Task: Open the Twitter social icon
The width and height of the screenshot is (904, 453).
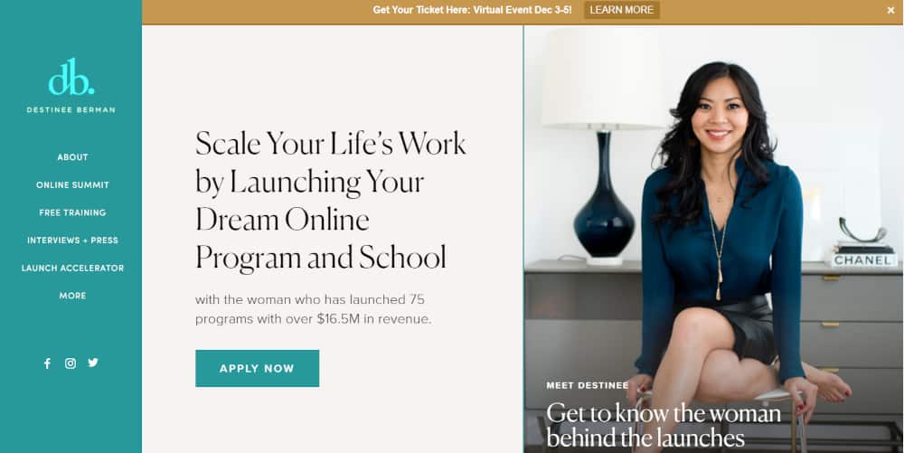Action: pyautogui.click(x=93, y=363)
